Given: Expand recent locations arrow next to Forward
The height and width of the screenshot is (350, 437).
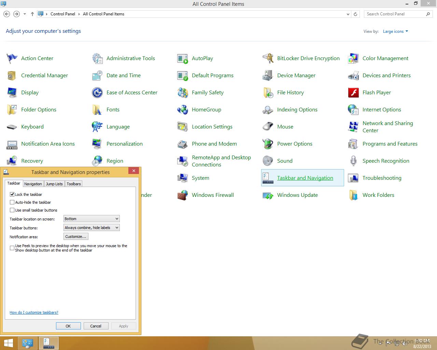Looking at the screenshot, I should (x=25, y=14).
